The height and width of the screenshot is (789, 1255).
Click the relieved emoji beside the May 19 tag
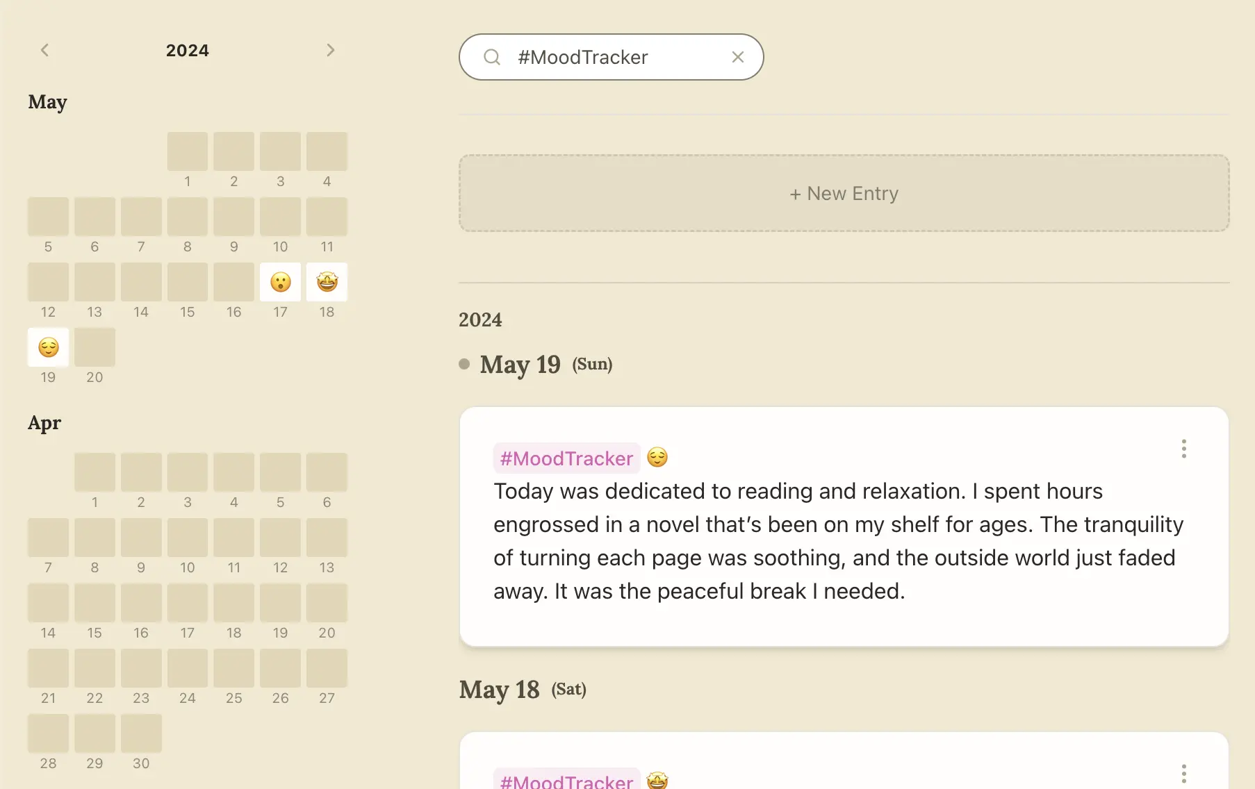click(x=657, y=457)
